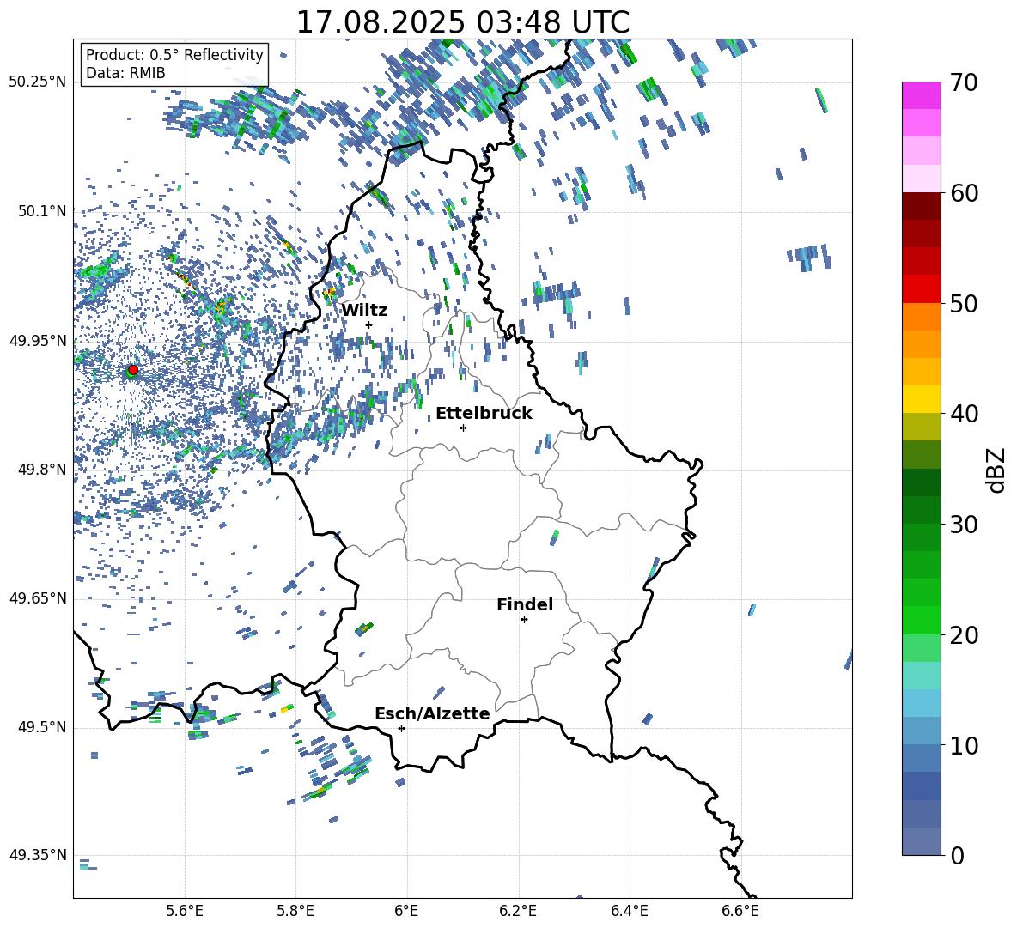
Task: Click the 49.35°N latitude label
Action: [38, 855]
